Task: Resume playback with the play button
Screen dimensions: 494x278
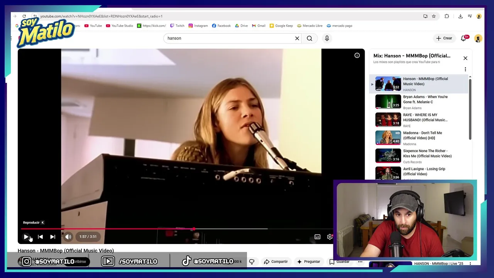Action: (x=26, y=237)
